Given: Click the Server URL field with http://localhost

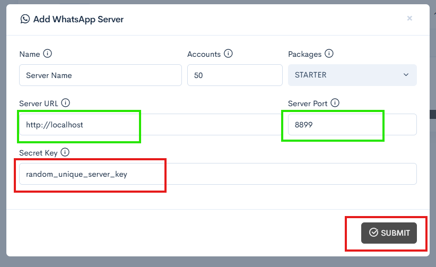Looking at the screenshot, I should pyautogui.click(x=149, y=125).
